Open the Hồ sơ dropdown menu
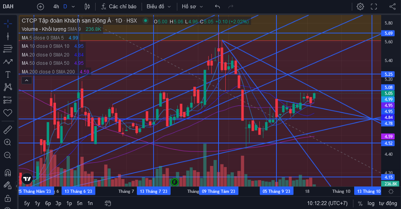401x209 pixels. coord(192,7)
